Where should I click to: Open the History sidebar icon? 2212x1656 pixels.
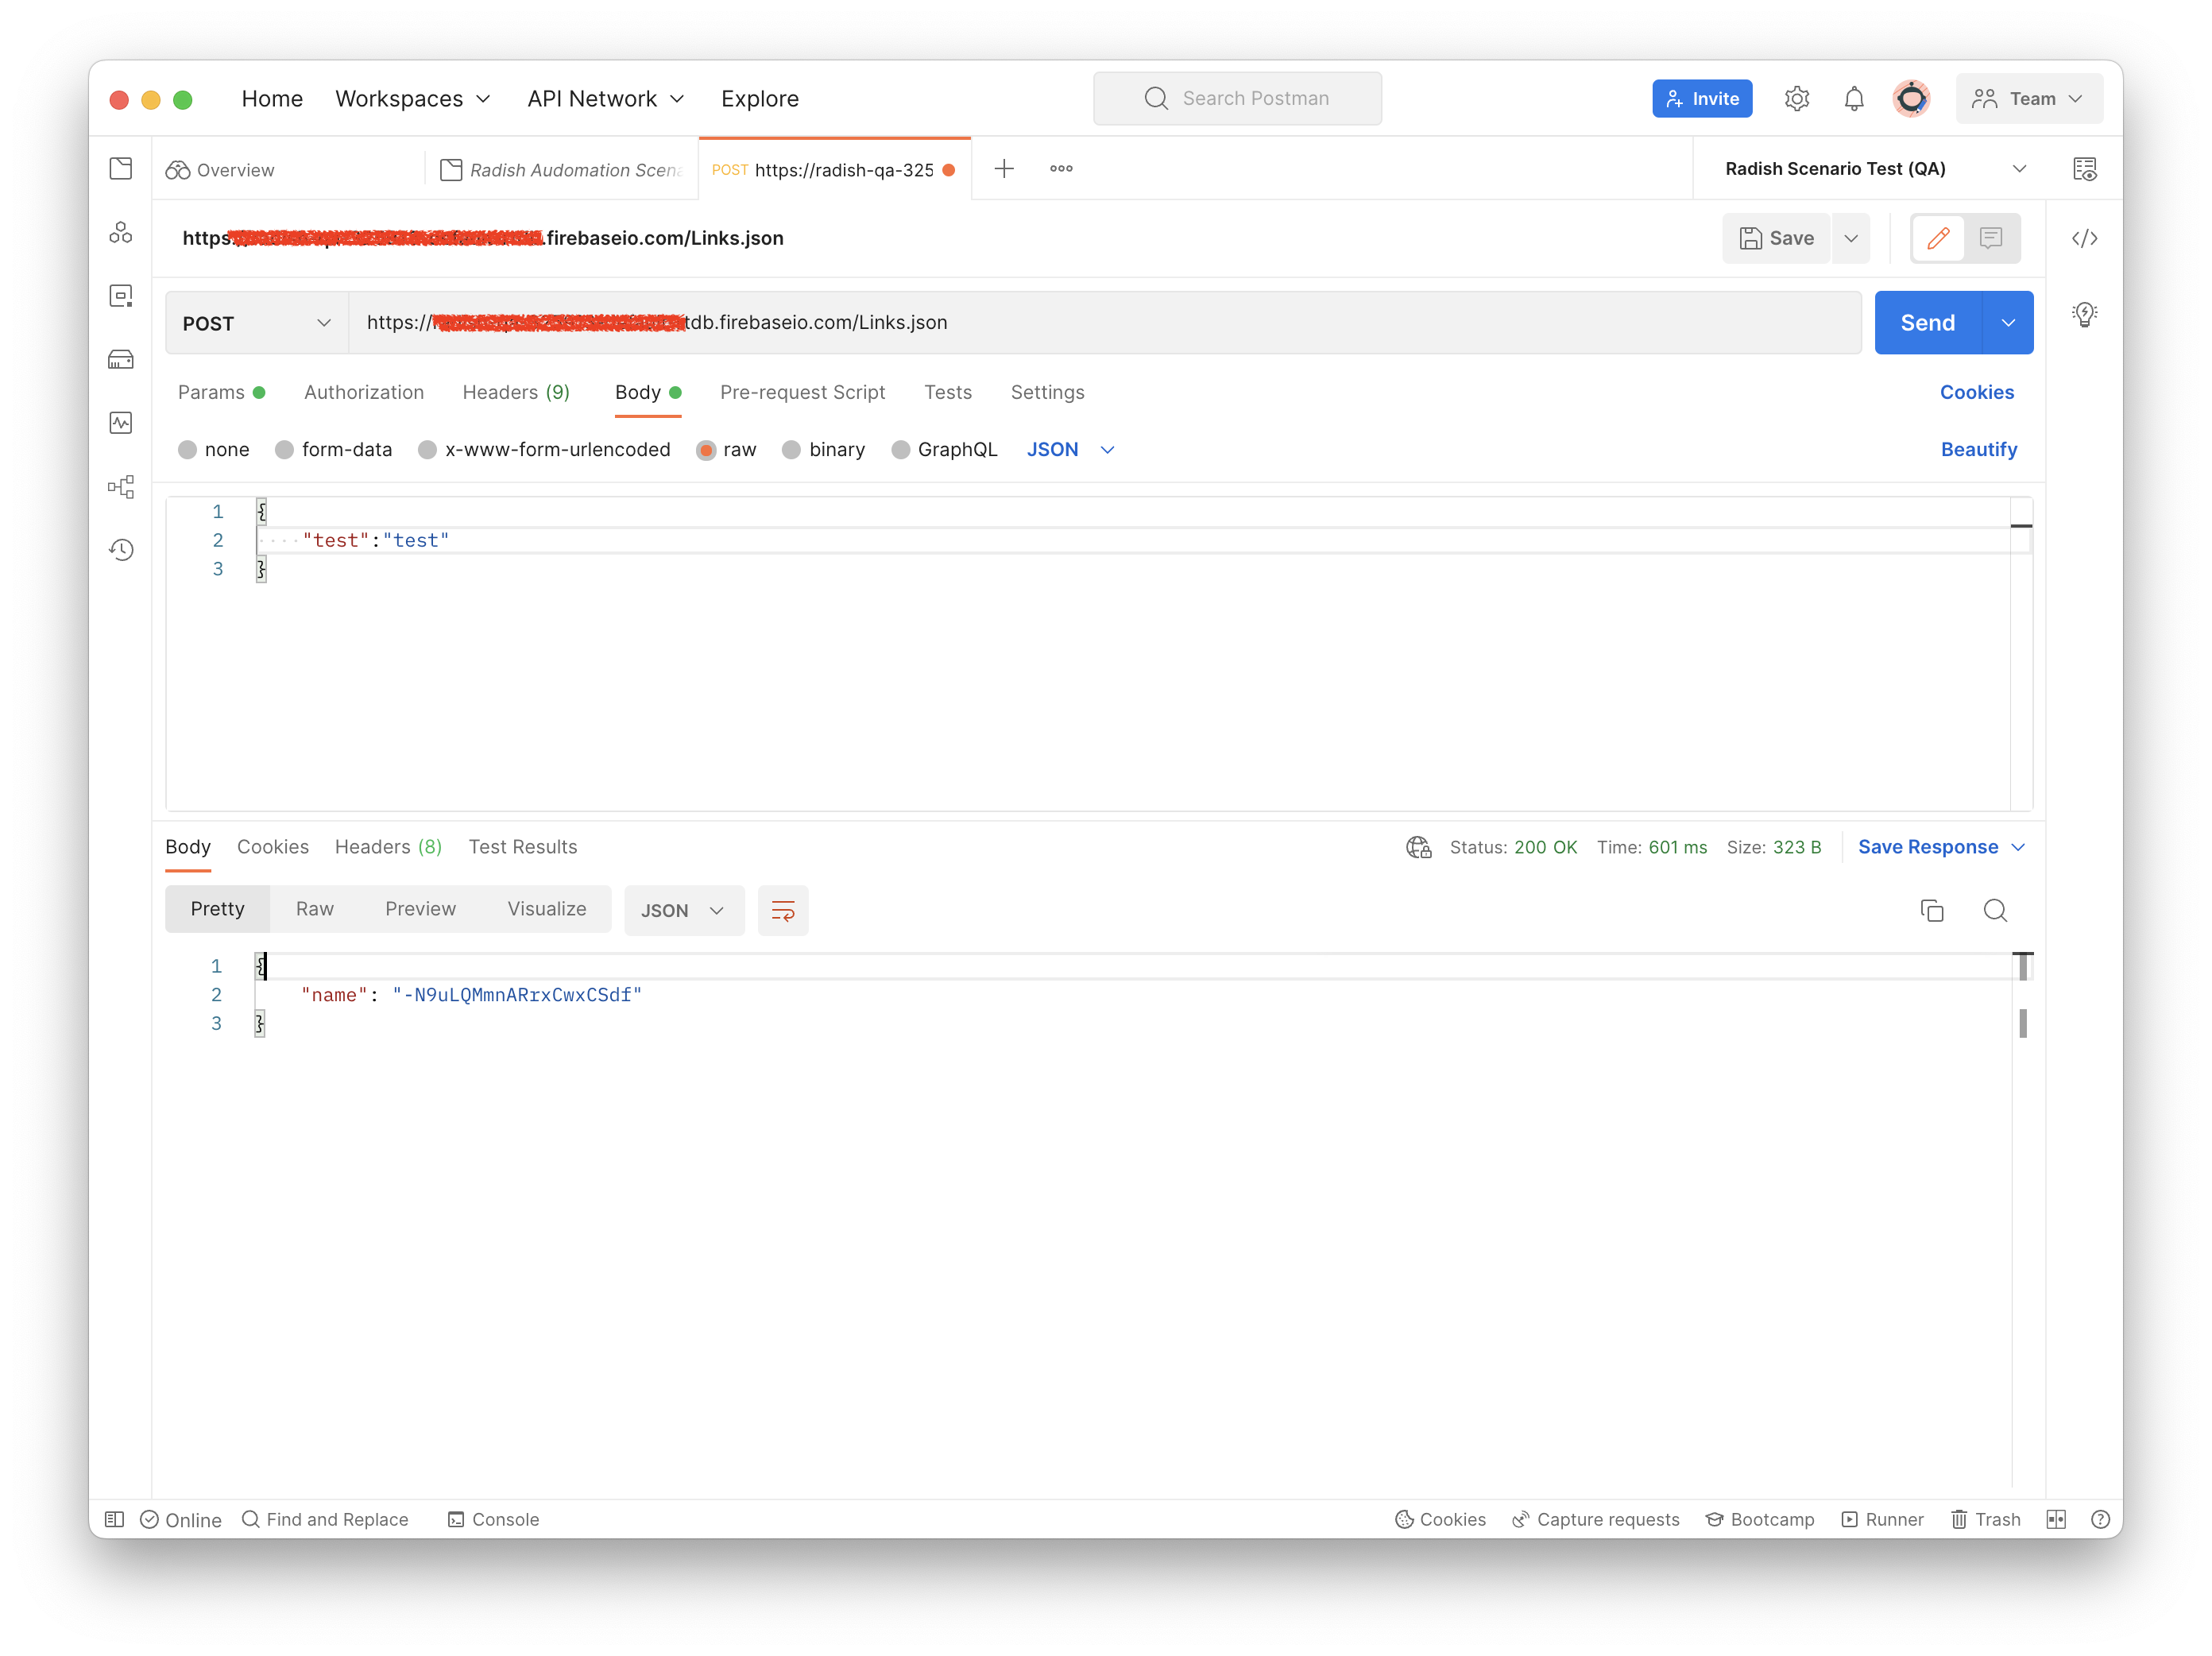[121, 550]
